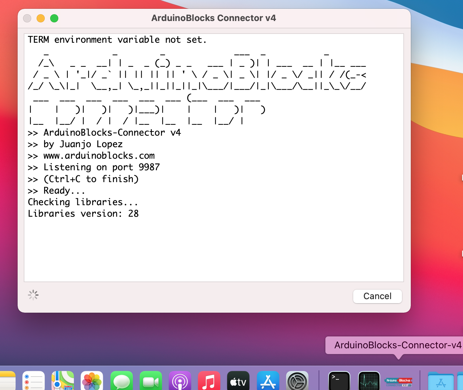
Task: Click ArduinoBlocks Connector dock icon
Action: click(399, 382)
